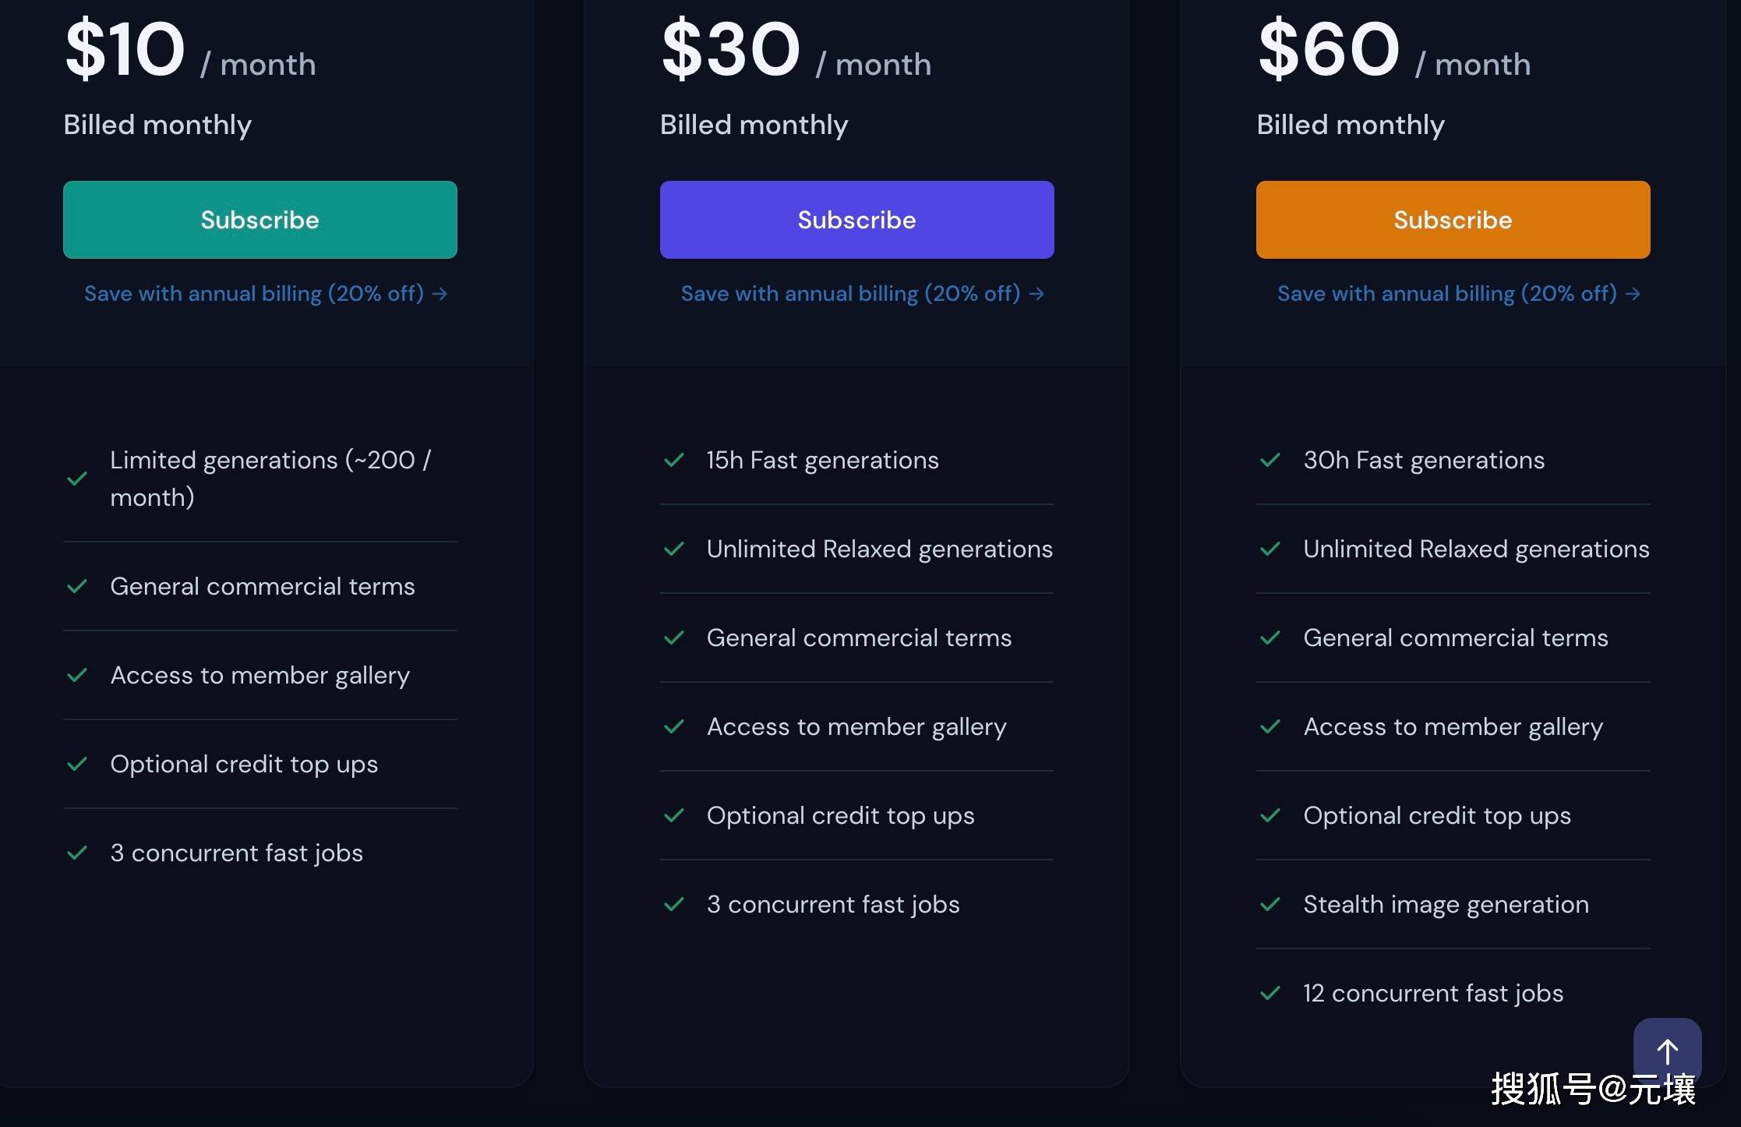
Task: Click arrow icon after $10 plan annual billing link
Action: click(440, 294)
